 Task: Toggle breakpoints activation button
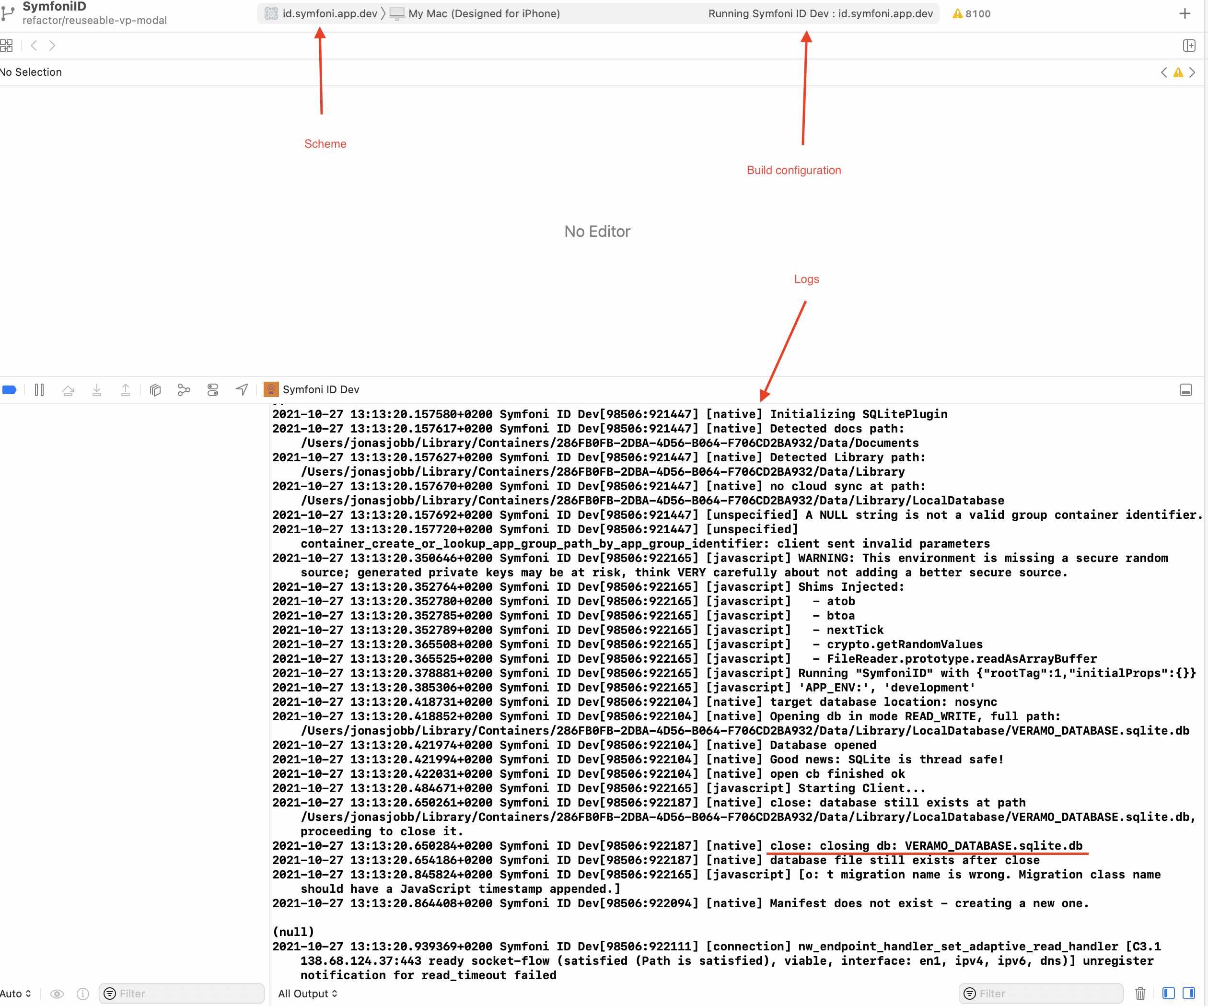[x=10, y=390]
